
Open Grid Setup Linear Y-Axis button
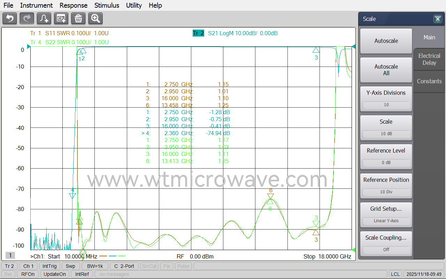[386, 214]
